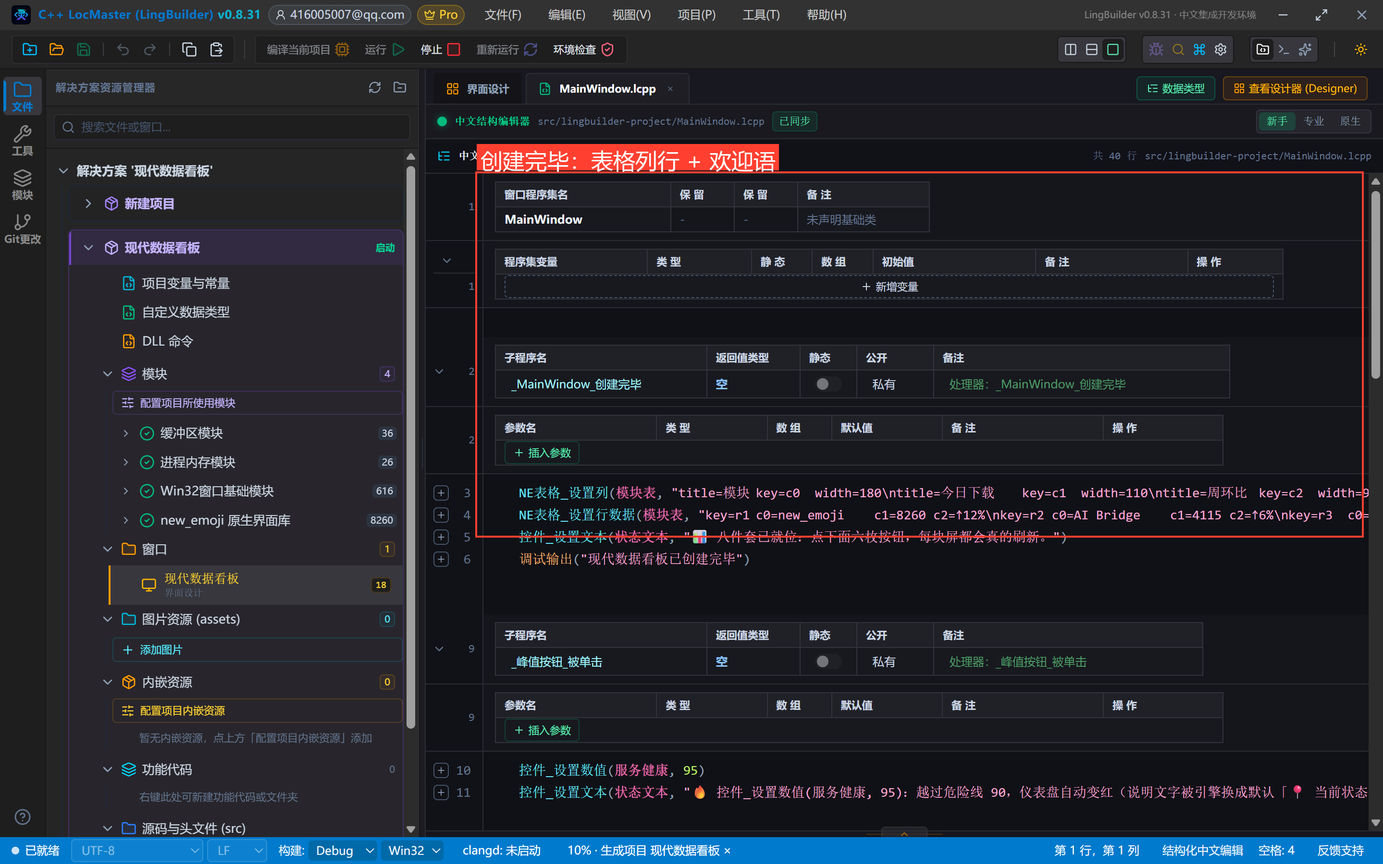The height and width of the screenshot is (864, 1383).
Task: Click the 搜索文件或窗口 search field
Action: pos(232,127)
